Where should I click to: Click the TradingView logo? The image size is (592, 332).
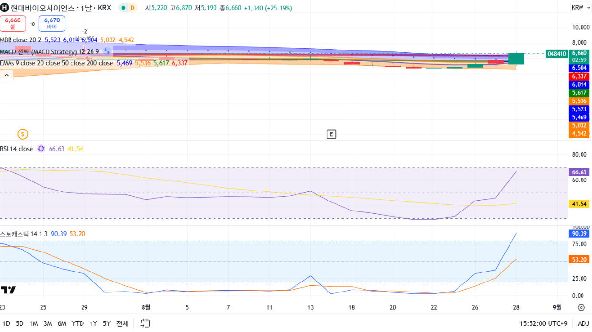8,290
